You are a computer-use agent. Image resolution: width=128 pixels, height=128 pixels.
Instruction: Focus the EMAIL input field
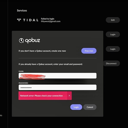[58, 76]
